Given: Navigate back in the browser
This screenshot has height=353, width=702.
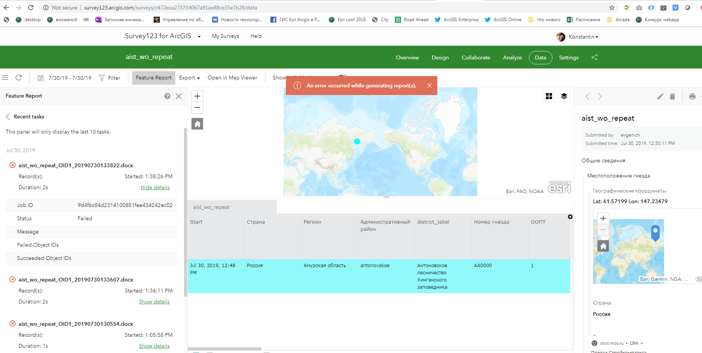Looking at the screenshot, I should pos(6,8).
